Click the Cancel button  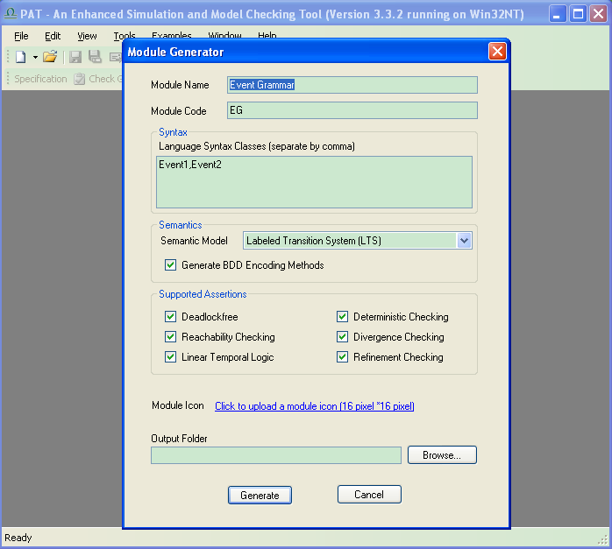[369, 495]
